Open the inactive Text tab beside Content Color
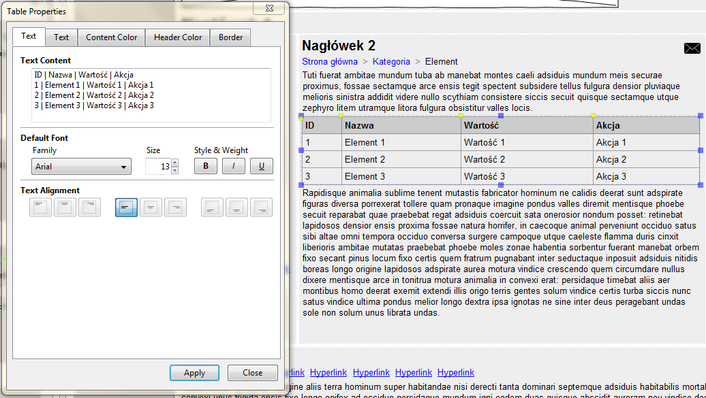This screenshot has height=398, width=706. click(61, 37)
